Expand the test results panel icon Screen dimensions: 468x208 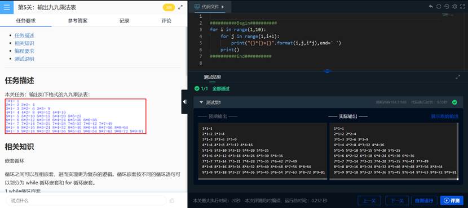point(458,77)
